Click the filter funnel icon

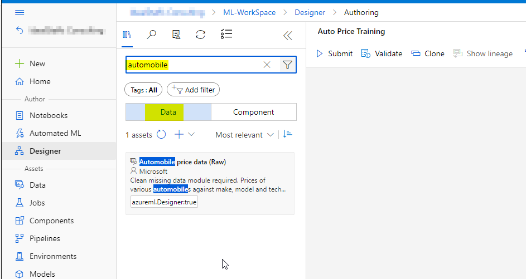(x=287, y=65)
